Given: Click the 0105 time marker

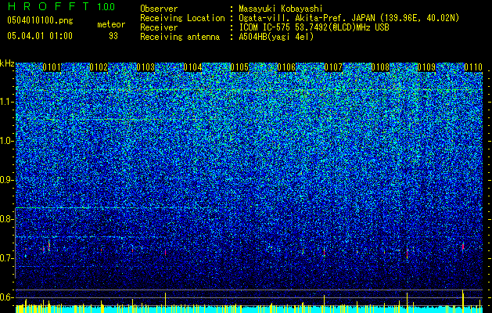Looking at the screenshot, I should click(239, 67).
